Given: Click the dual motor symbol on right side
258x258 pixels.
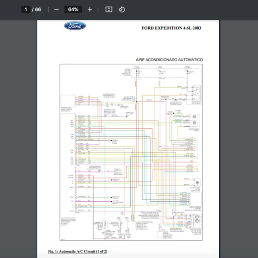Looking at the screenshot, I should tap(194, 120).
